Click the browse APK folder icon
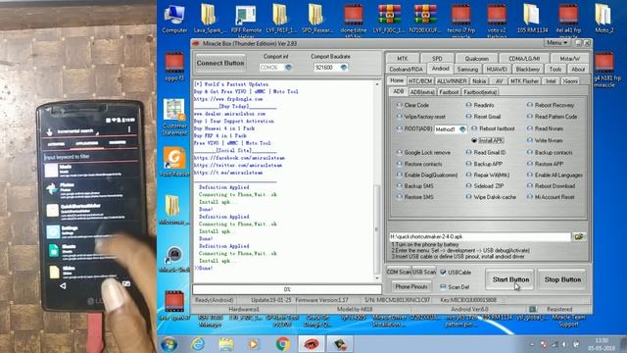This screenshot has width=627, height=353. tap(579, 236)
